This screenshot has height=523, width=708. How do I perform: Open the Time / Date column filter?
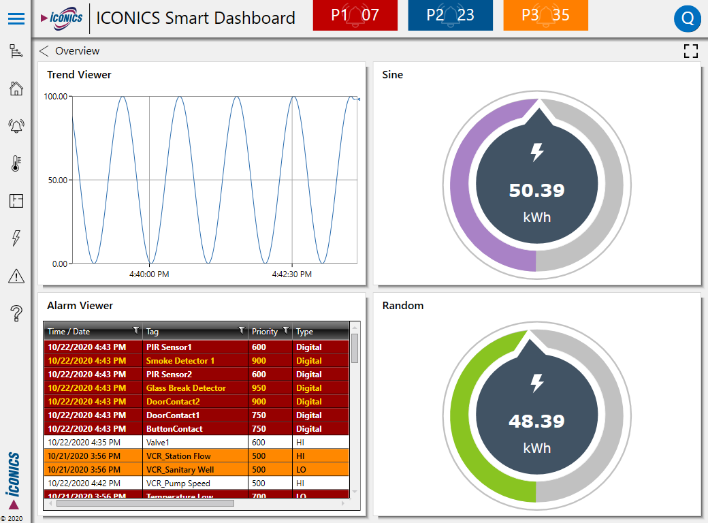pyautogui.click(x=136, y=331)
